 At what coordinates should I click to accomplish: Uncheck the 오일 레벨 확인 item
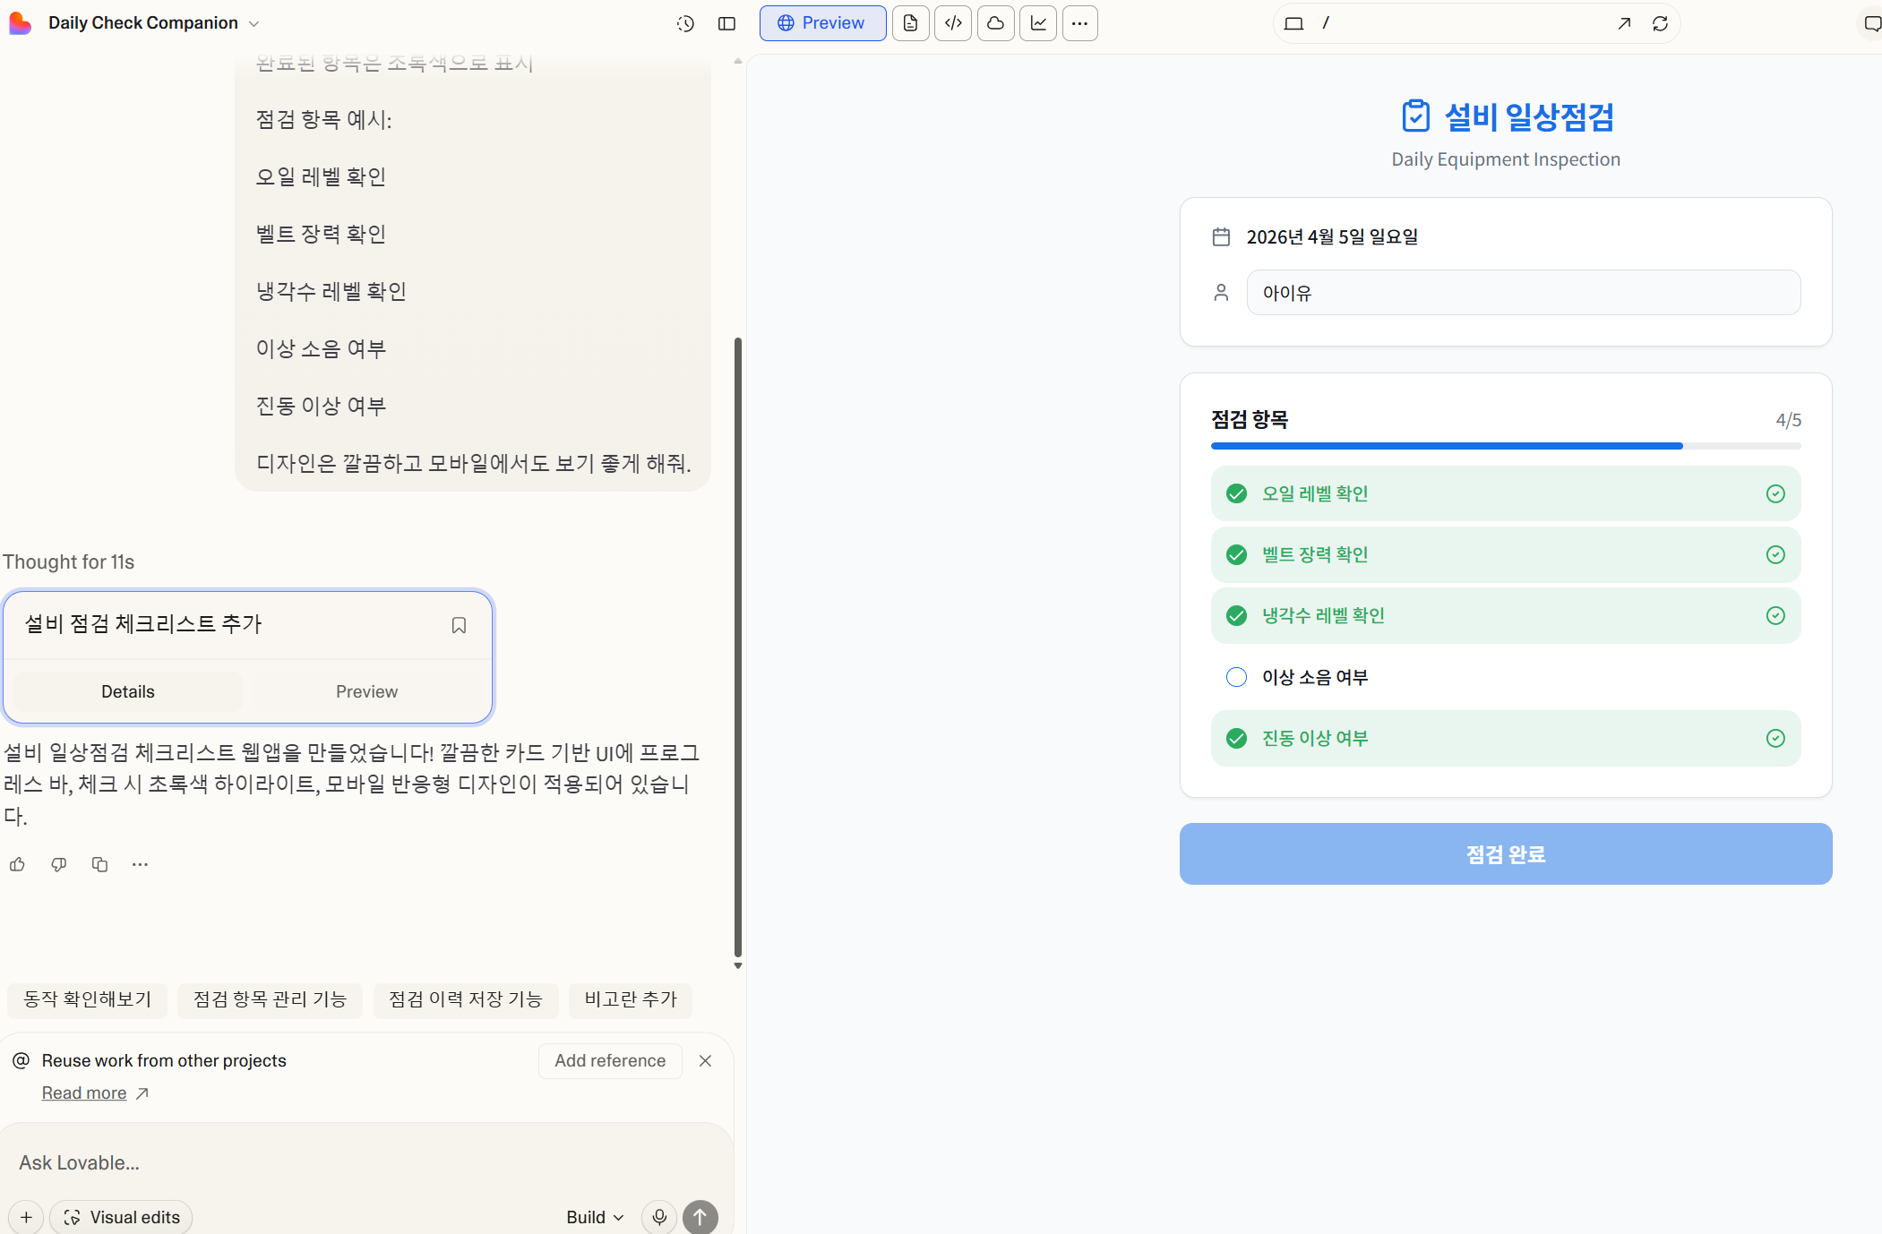[x=1236, y=493]
